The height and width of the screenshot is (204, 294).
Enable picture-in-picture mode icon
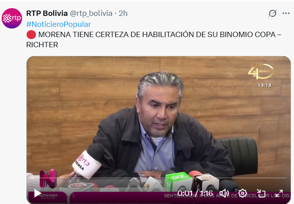pos(261,193)
